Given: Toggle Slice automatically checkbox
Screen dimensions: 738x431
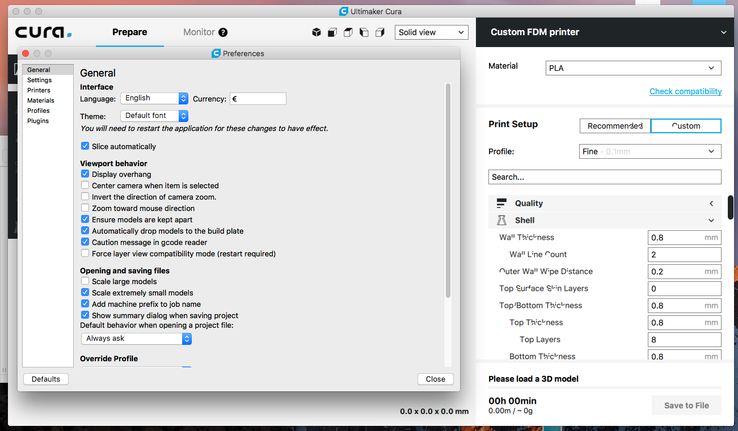Looking at the screenshot, I should click(x=85, y=146).
